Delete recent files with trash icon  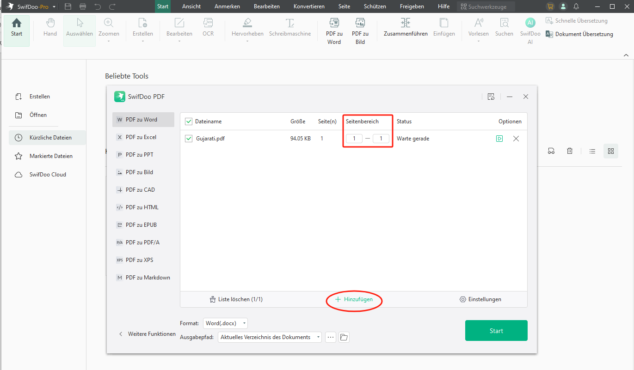pyautogui.click(x=570, y=151)
